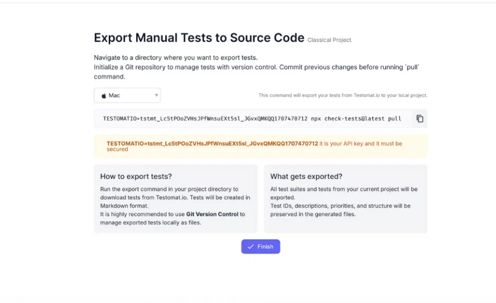Click the 'Navigate to a directory' instruction text
This screenshot has width=496, height=303.
pos(175,58)
